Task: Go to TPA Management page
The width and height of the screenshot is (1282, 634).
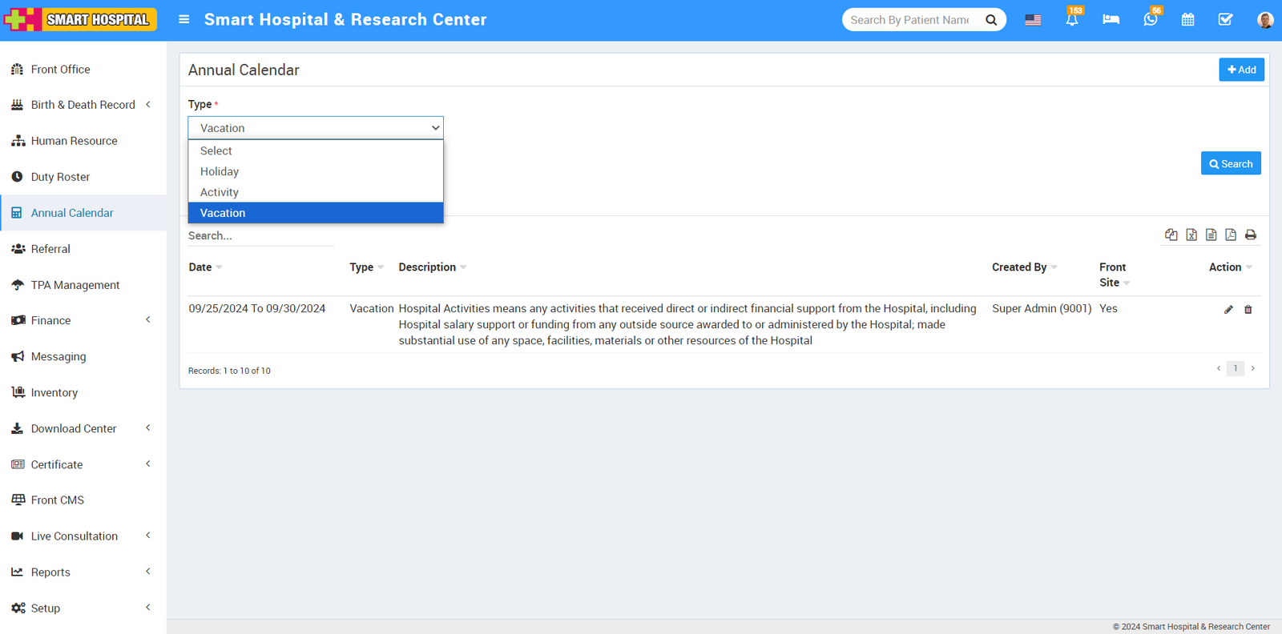Action: coord(75,285)
